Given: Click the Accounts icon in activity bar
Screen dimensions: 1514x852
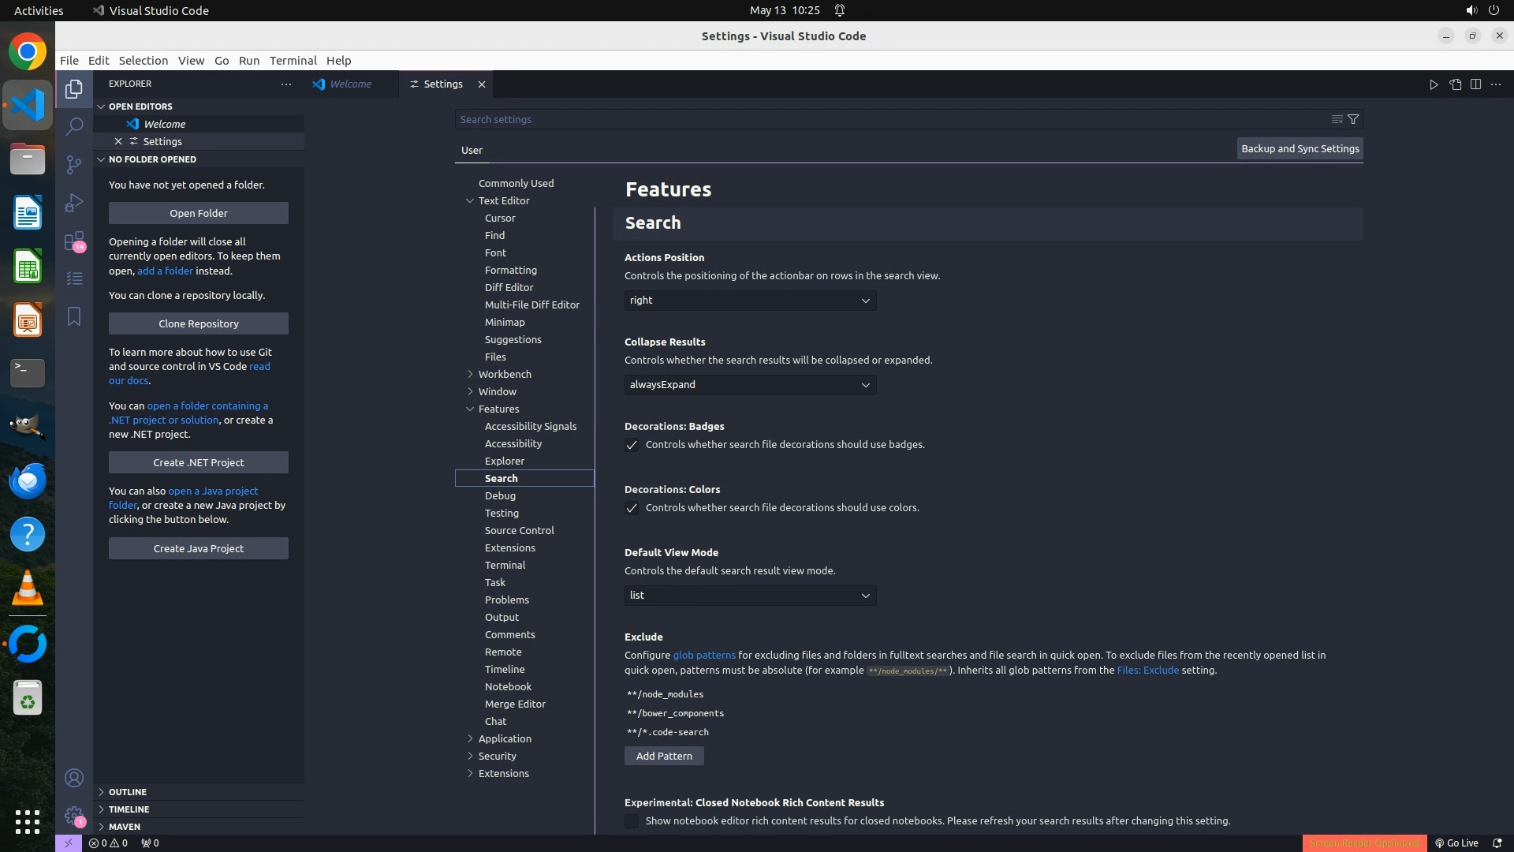Looking at the screenshot, I should pyautogui.click(x=74, y=778).
